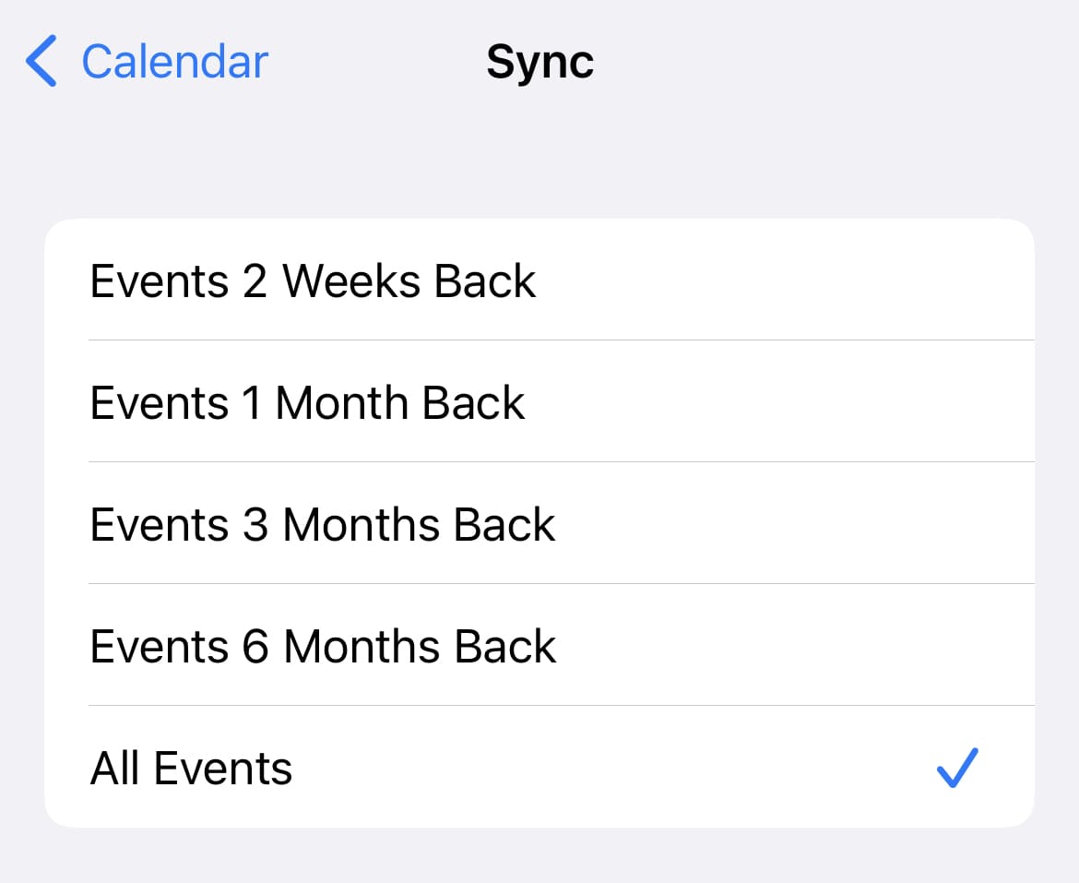
Task: Choose Events 6 Months Back option
Action: tap(323, 646)
